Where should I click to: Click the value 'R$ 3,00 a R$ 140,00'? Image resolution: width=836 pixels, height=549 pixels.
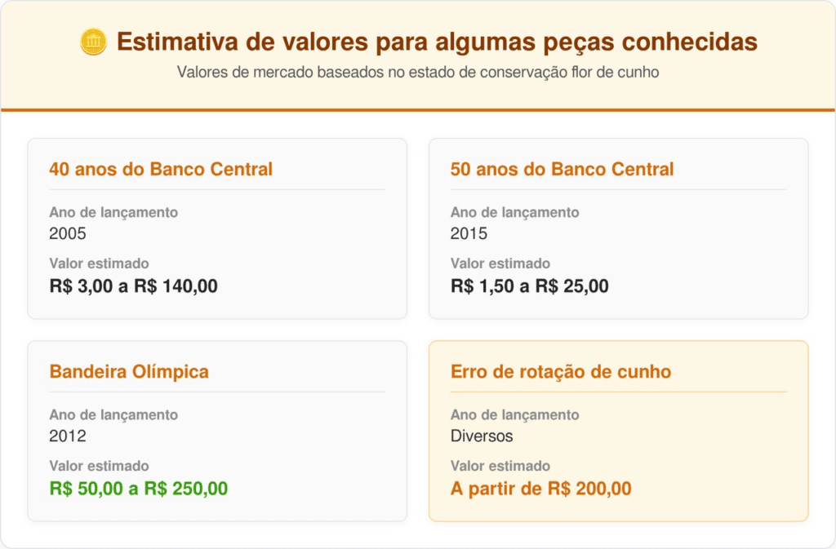[133, 286]
